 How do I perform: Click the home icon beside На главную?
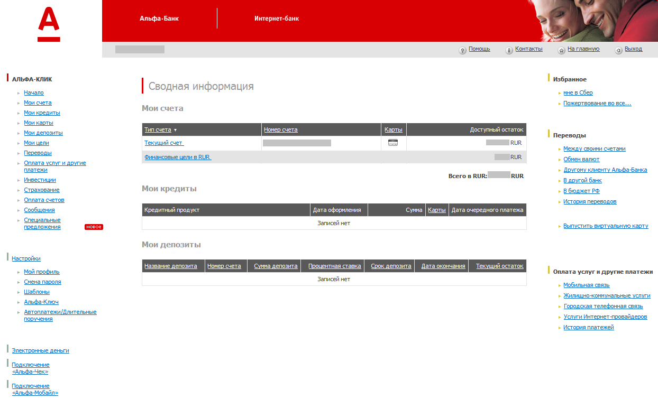pyautogui.click(x=562, y=50)
